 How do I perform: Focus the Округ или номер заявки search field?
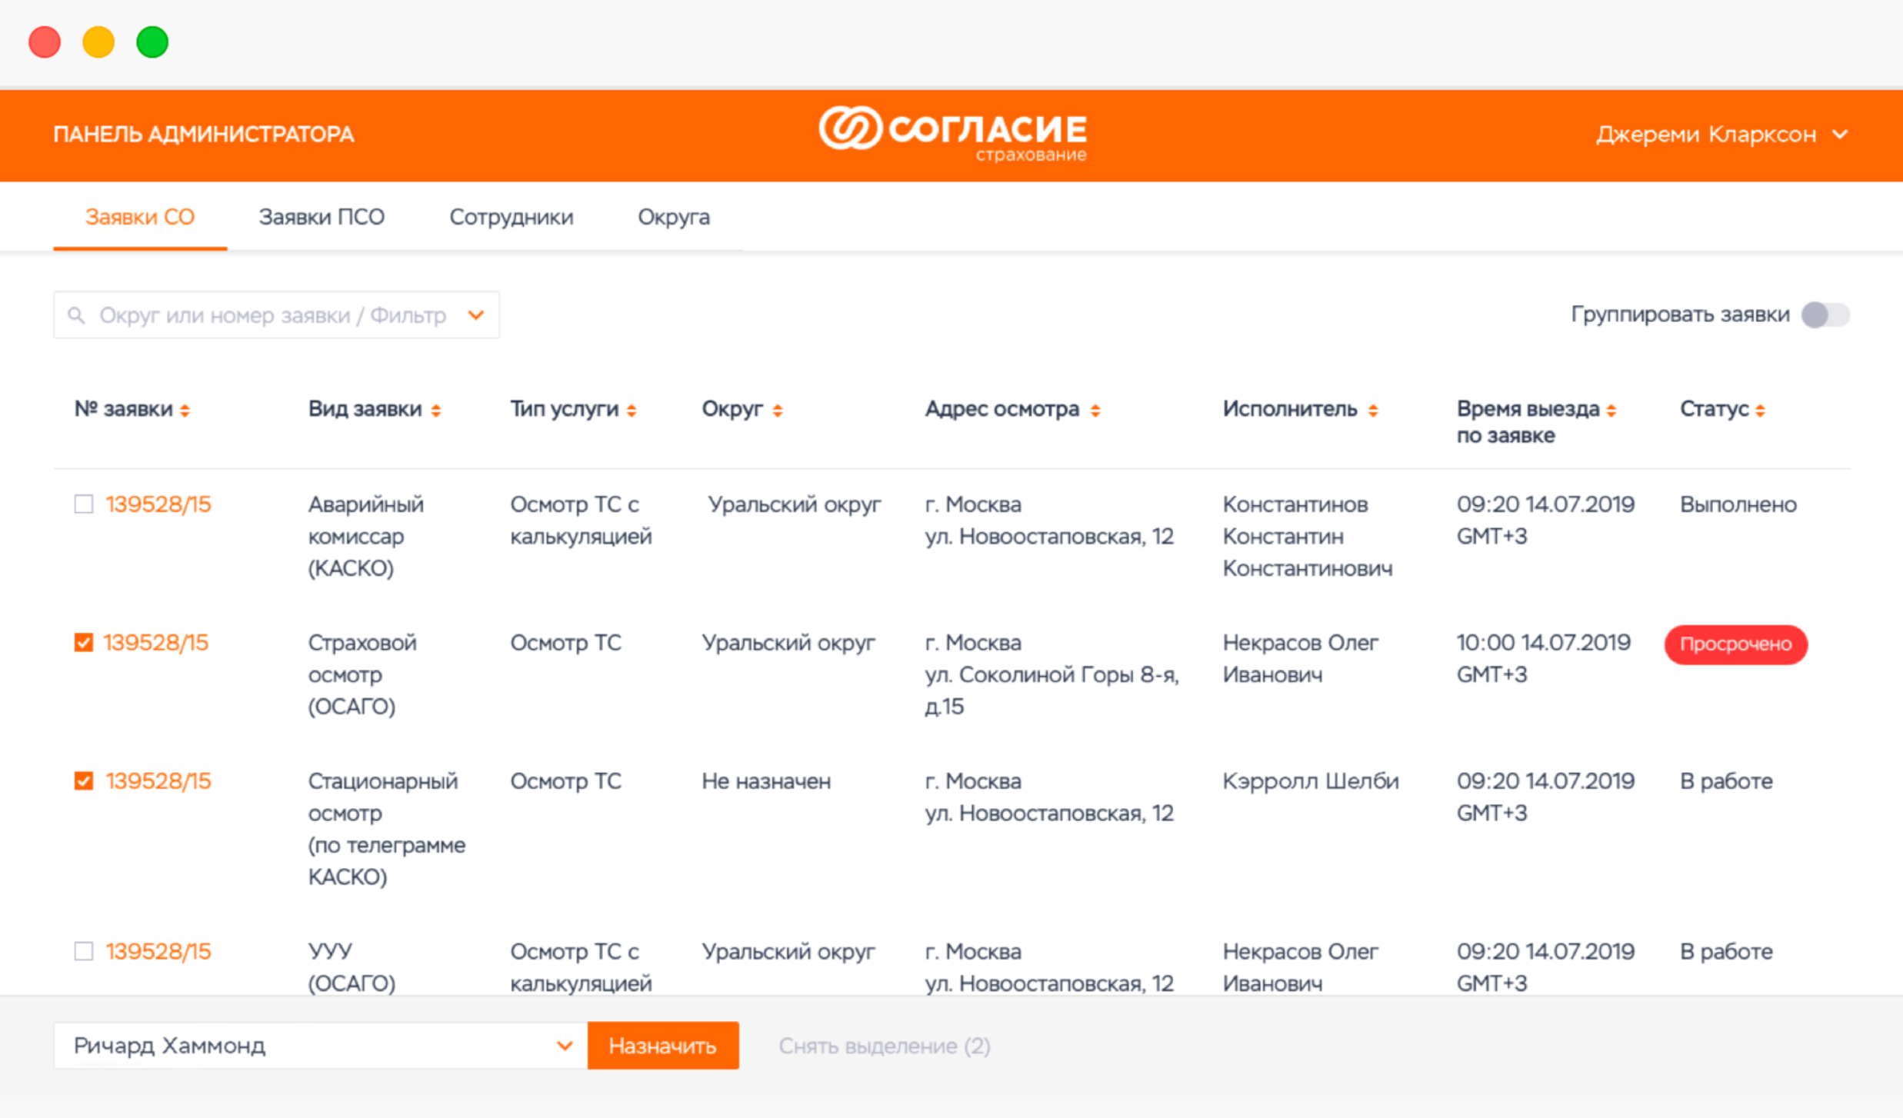coord(276,315)
